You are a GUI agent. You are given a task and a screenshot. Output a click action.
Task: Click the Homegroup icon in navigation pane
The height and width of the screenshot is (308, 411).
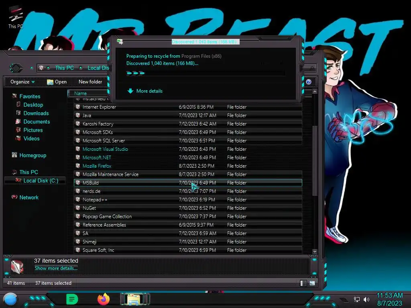click(x=14, y=155)
